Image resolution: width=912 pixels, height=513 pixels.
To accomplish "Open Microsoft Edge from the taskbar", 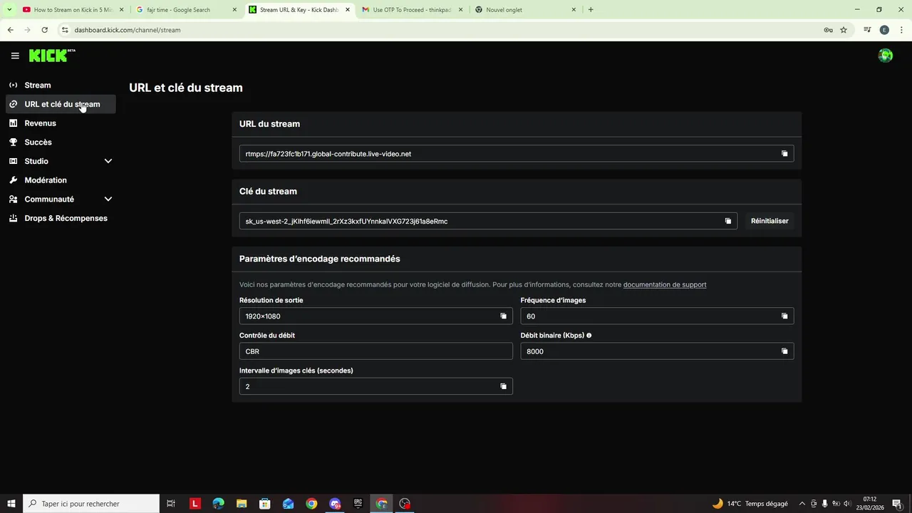I will point(218,504).
